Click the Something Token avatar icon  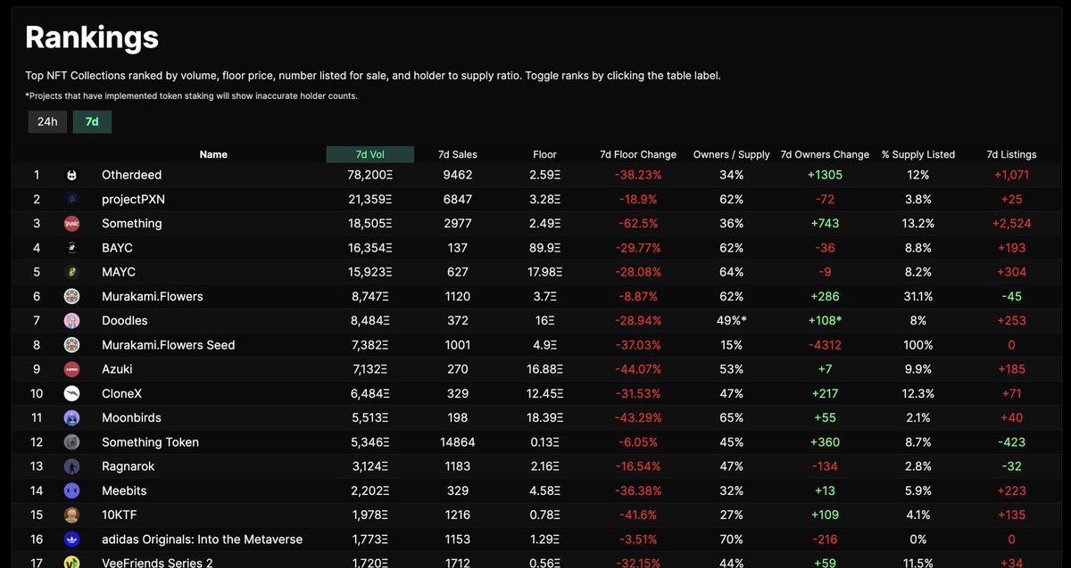tap(71, 442)
